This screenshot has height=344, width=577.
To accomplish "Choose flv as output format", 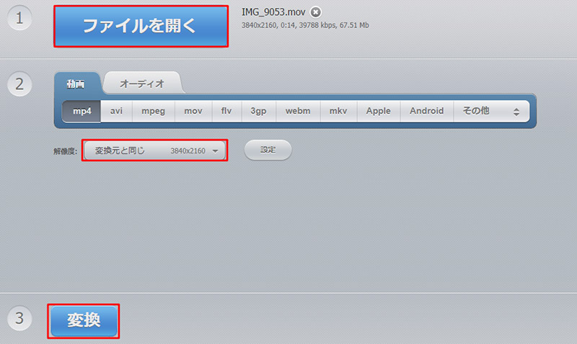I will [x=226, y=111].
